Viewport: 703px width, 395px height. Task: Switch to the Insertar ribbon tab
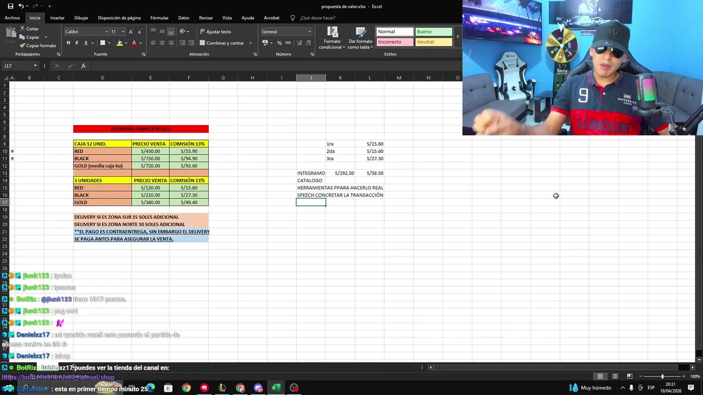57,18
